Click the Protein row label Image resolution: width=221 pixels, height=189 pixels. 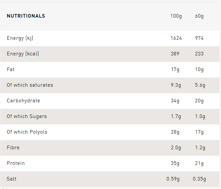coord(16,163)
